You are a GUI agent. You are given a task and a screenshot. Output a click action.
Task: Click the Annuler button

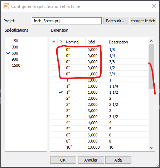tap(91, 160)
